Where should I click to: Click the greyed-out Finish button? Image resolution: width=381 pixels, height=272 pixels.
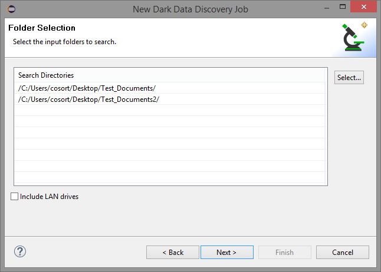284,253
